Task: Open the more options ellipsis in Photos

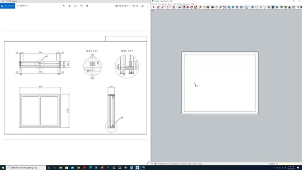Action: point(148,6)
